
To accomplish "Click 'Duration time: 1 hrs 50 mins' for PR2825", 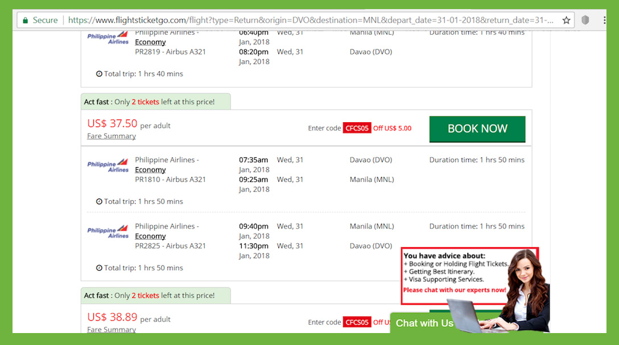I will (x=477, y=226).
